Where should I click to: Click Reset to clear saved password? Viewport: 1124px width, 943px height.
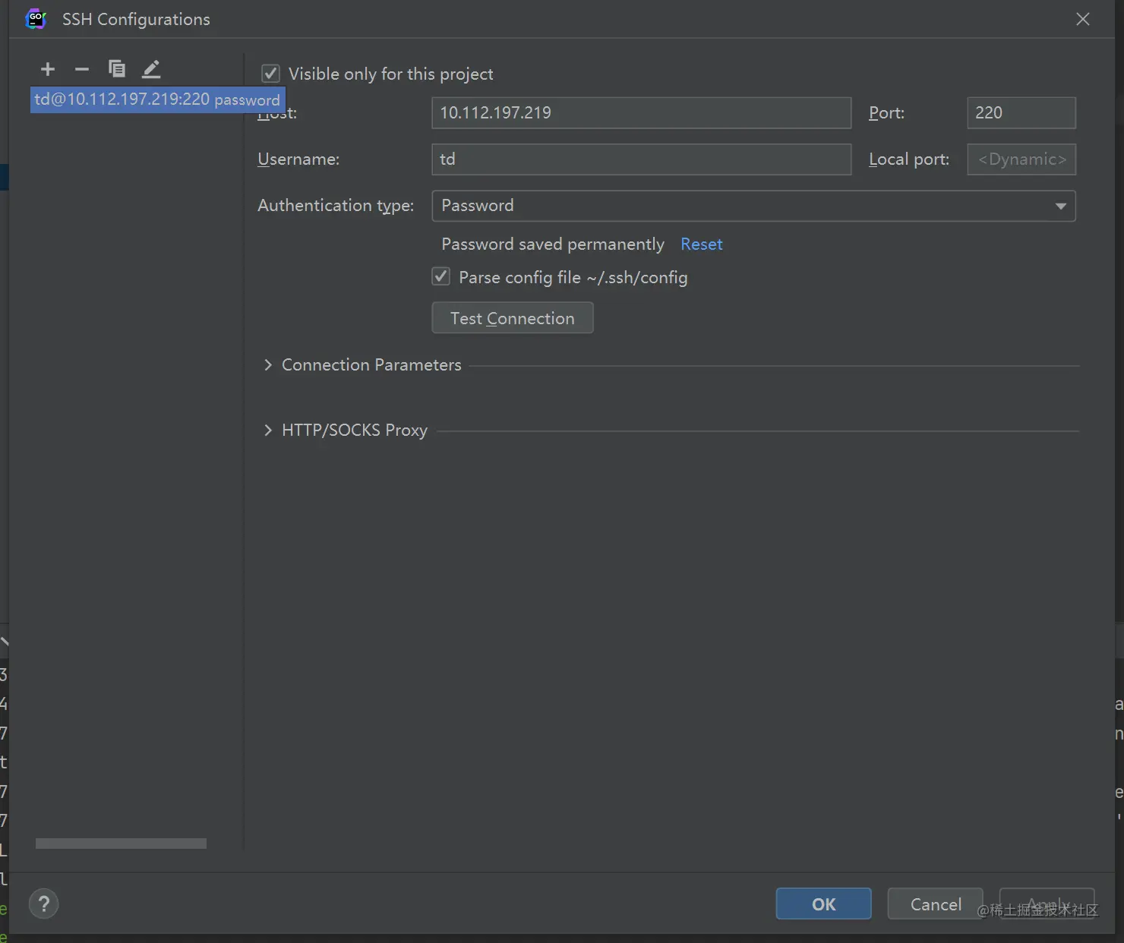tap(702, 244)
